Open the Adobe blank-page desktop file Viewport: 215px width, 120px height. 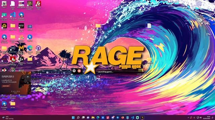13,5
